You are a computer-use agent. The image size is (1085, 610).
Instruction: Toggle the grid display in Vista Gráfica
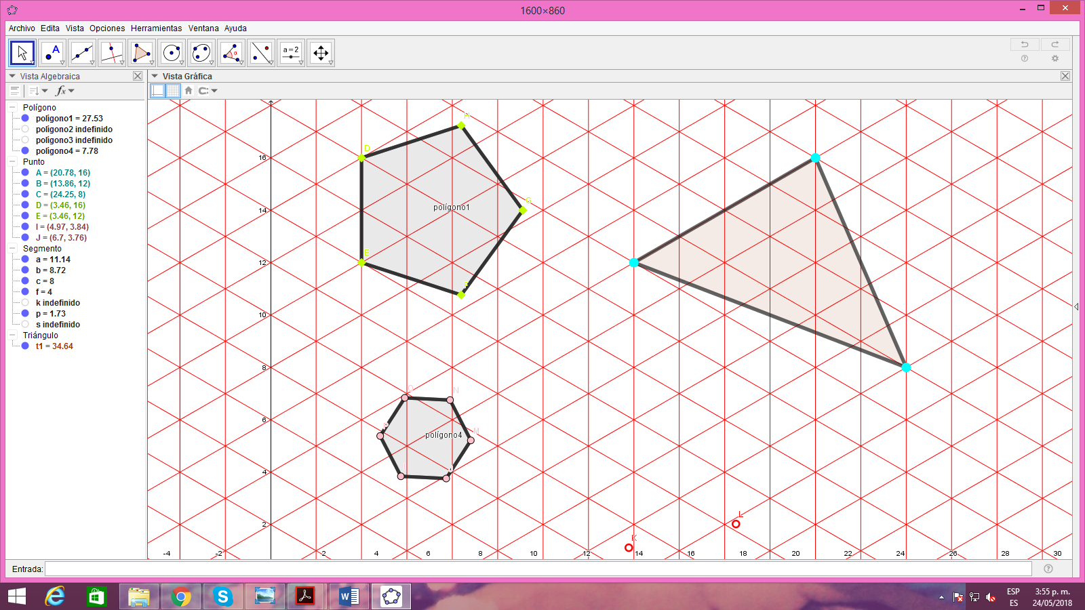pyautogui.click(x=174, y=90)
